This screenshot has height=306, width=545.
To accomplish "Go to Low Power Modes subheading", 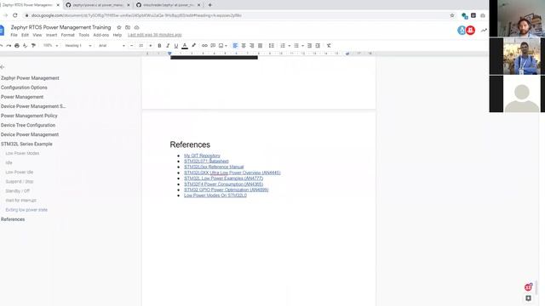I will (x=22, y=153).
